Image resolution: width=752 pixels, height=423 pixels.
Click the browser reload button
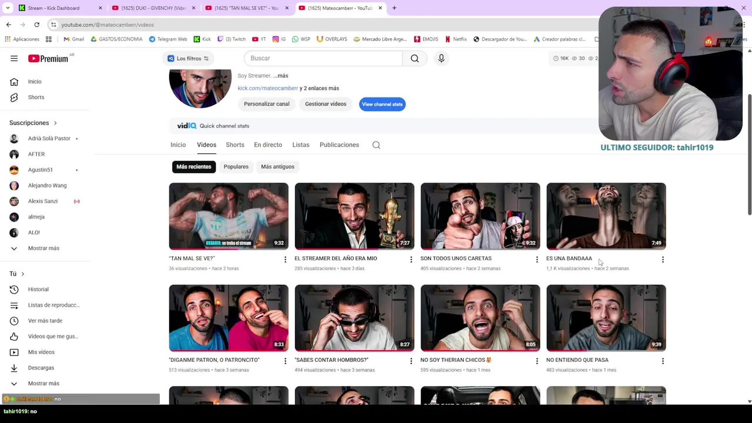pyautogui.click(x=36, y=25)
